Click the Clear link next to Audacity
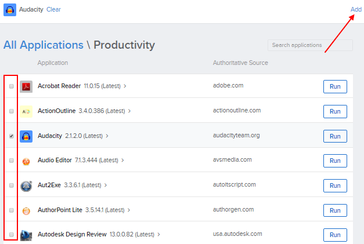The width and height of the screenshot is (364, 244). click(53, 9)
